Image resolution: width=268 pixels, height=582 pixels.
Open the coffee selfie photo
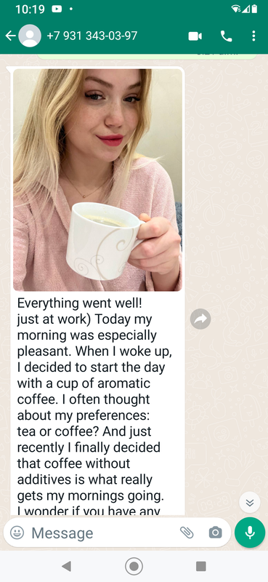pyautogui.click(x=97, y=180)
